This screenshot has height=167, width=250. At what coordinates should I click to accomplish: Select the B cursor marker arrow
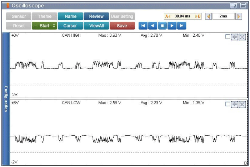coord(198,16)
